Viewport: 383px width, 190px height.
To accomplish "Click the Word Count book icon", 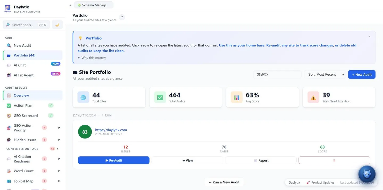I will (9, 171).
